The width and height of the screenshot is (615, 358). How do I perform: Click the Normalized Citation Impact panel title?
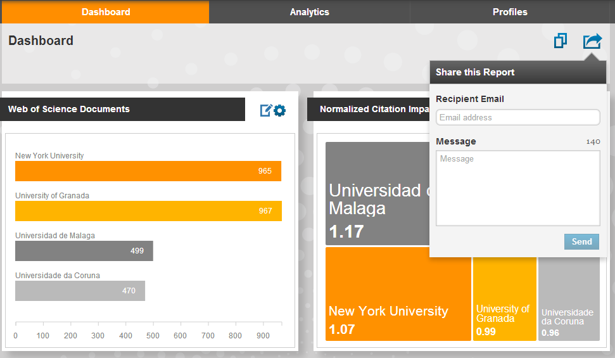[374, 109]
